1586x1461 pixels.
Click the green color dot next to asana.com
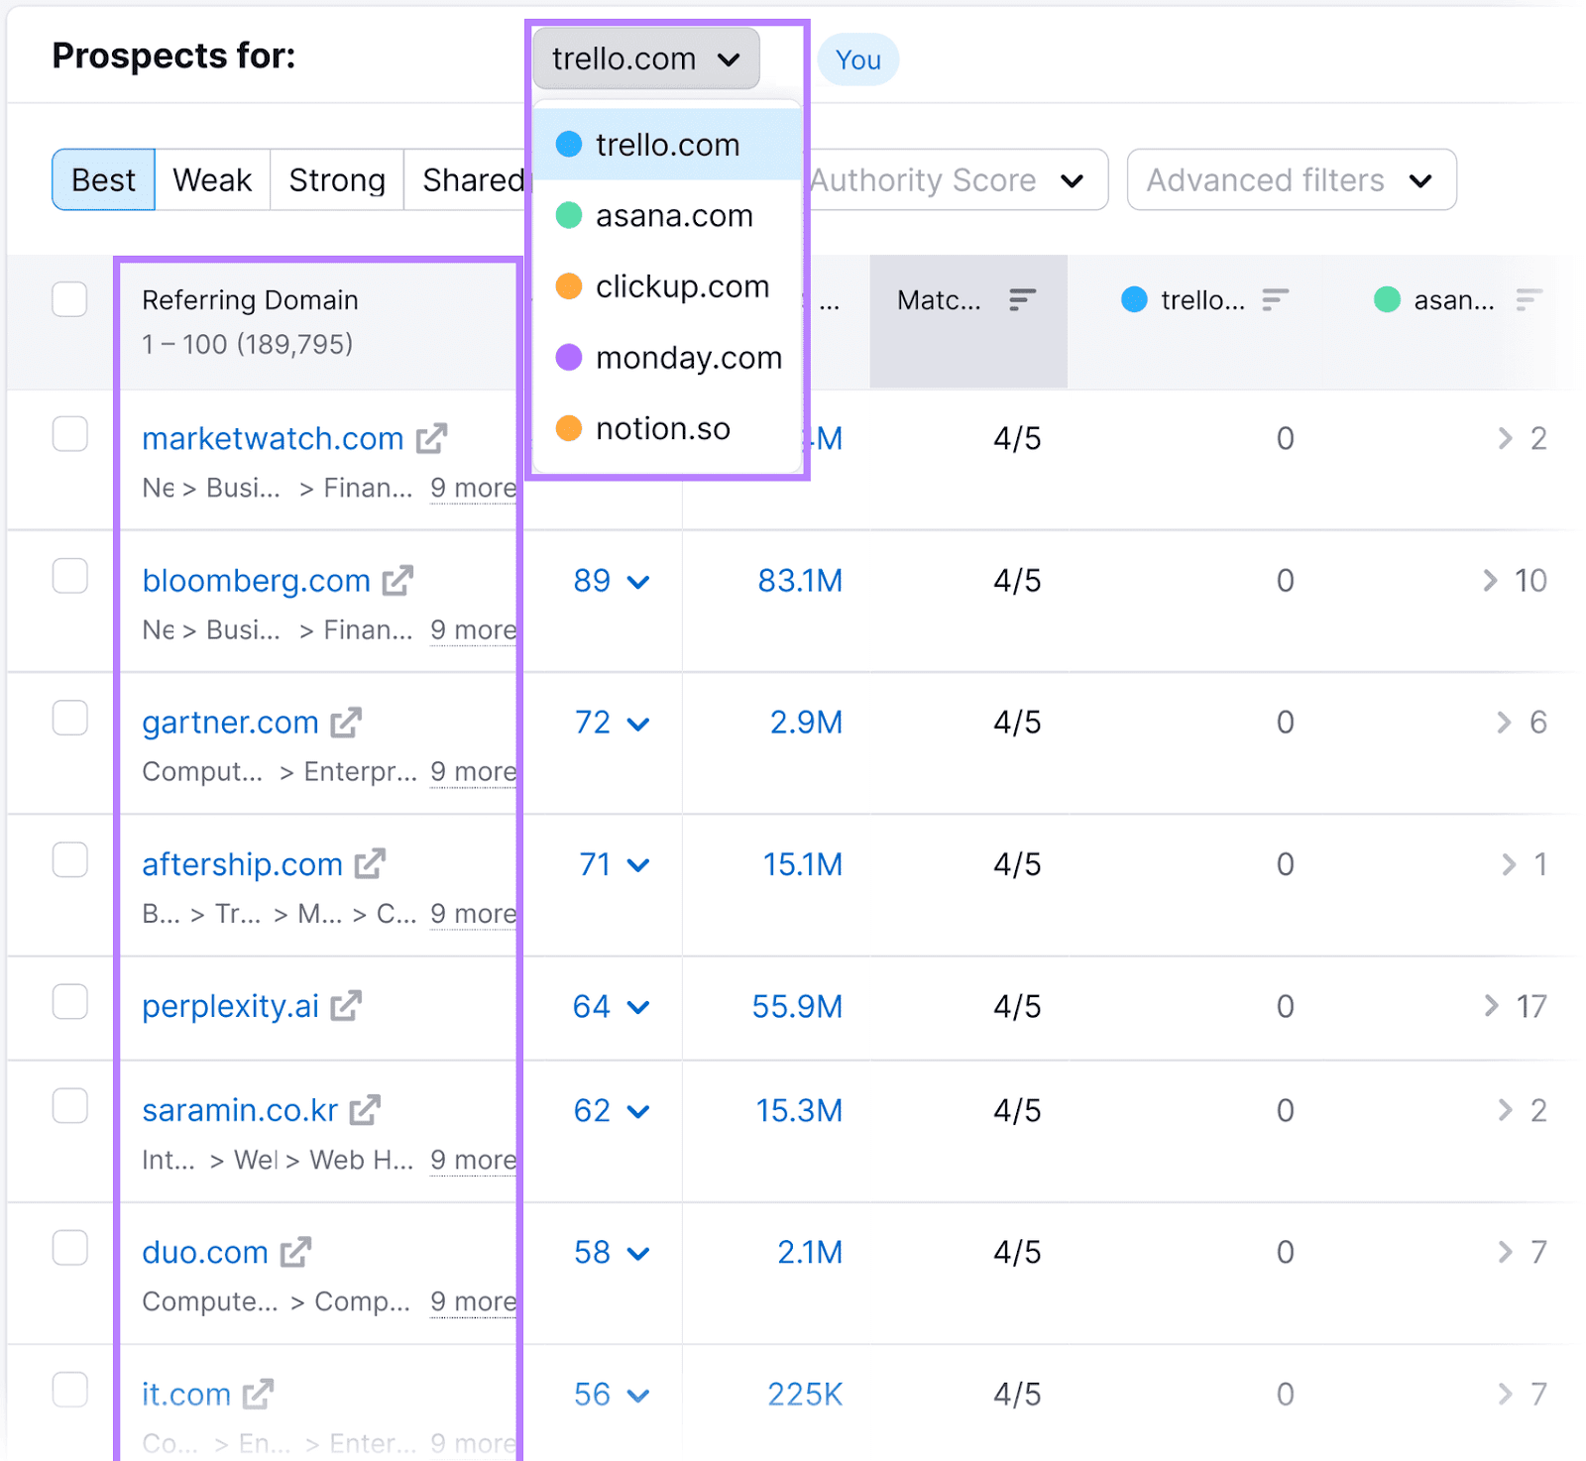tap(568, 216)
